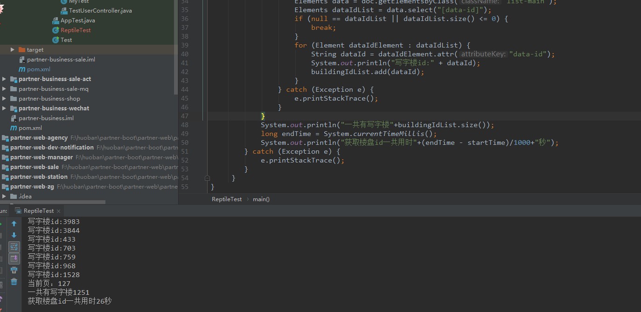This screenshot has width=641, height=312.
Task: Click "break;" statement in the editor
Action: click(x=324, y=27)
